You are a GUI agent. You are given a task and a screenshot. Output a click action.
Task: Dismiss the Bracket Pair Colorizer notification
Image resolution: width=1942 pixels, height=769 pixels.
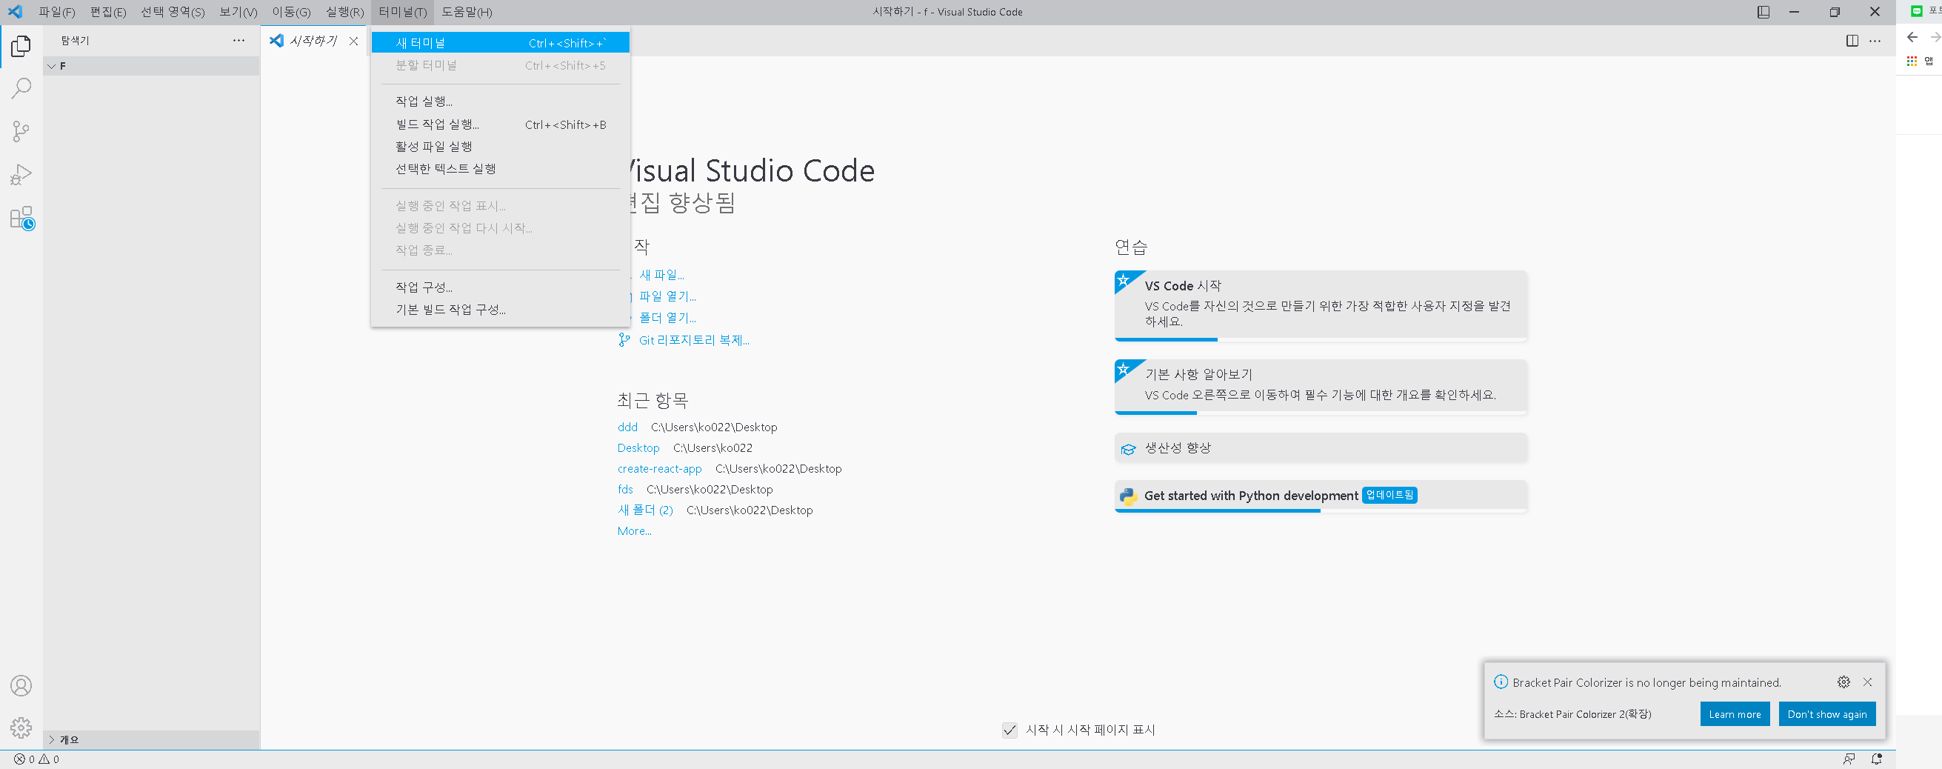[x=1867, y=682]
